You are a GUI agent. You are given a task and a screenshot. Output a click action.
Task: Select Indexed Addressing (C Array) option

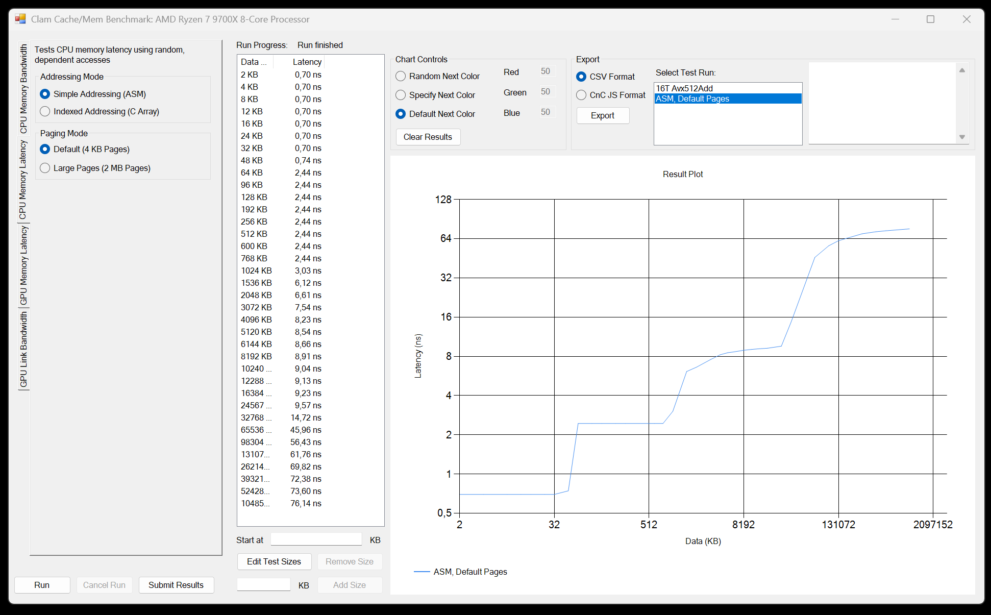click(45, 111)
